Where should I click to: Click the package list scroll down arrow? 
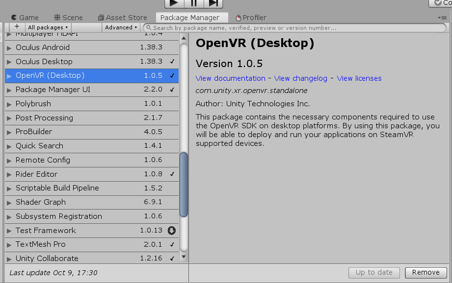click(x=184, y=257)
